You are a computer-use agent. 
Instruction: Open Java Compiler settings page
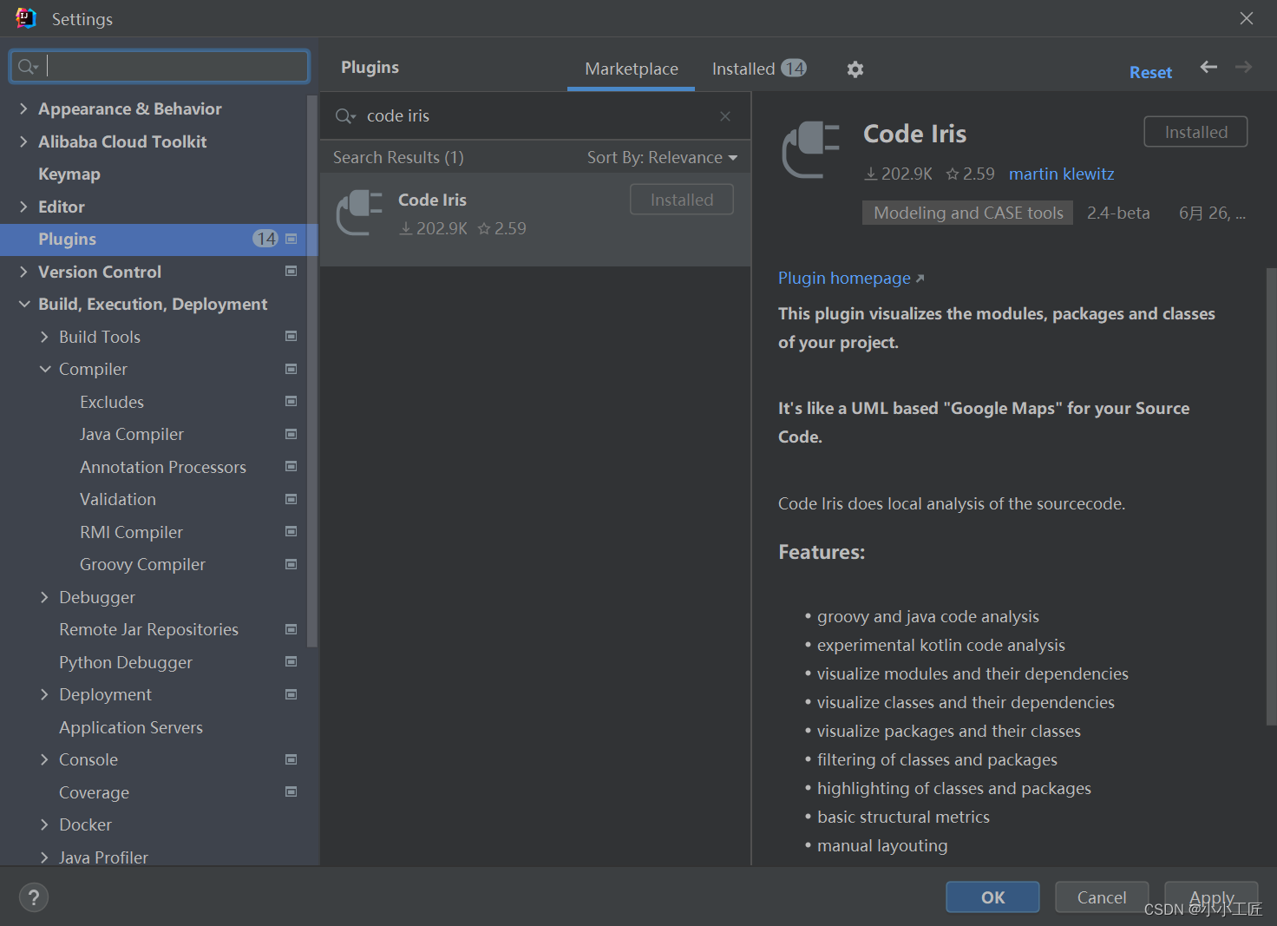click(132, 434)
